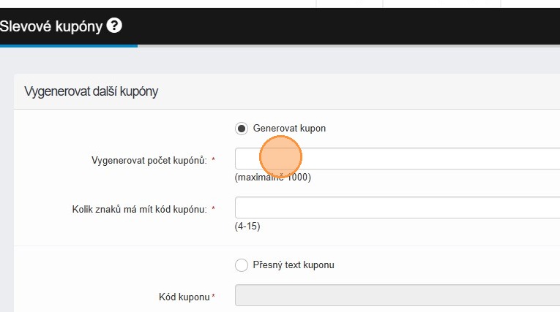Click the Vygenerovat další kupóny panel header

click(92, 91)
